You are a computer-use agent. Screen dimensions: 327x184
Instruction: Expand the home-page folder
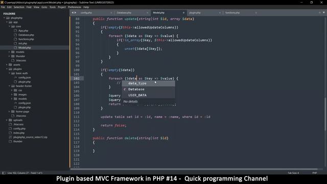coord(9,111)
